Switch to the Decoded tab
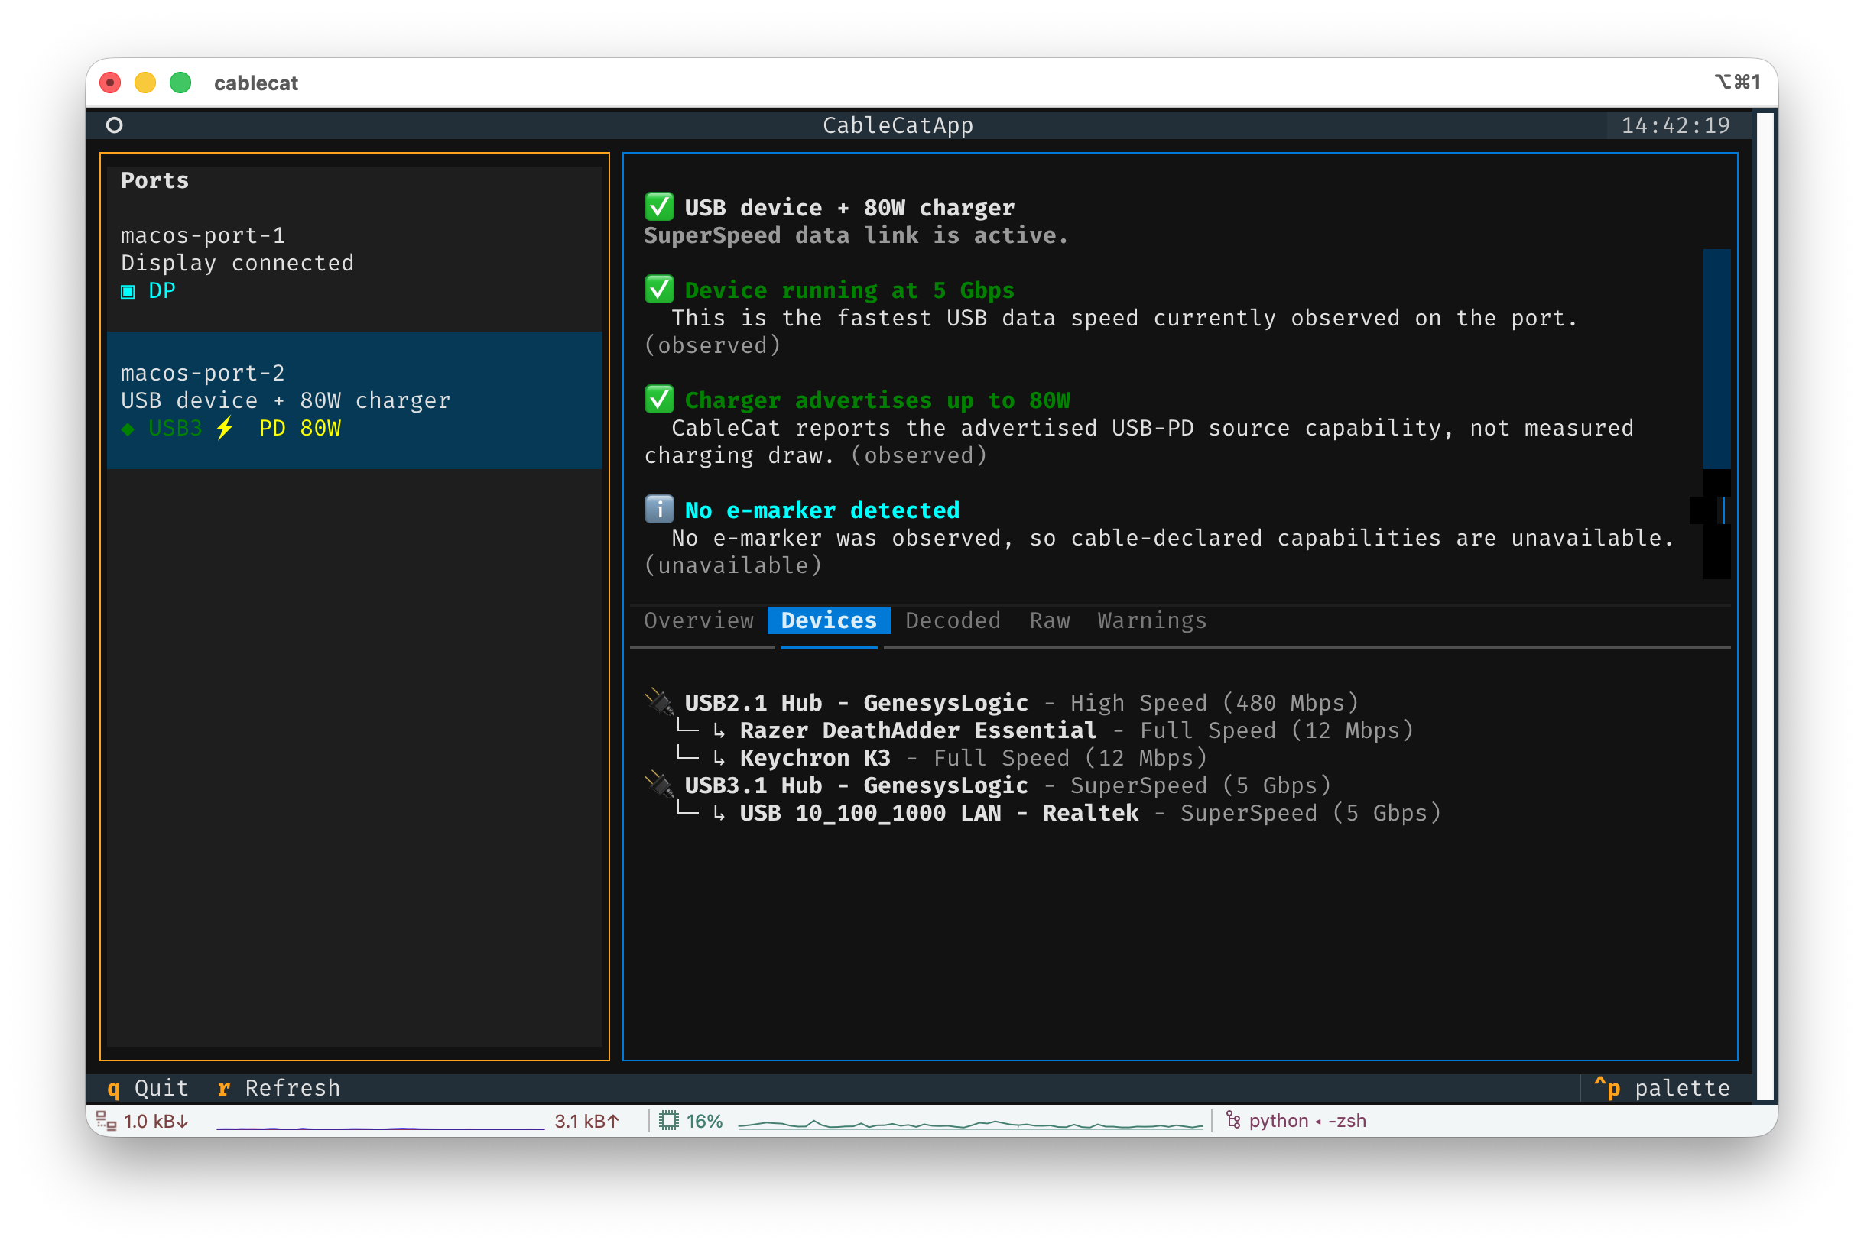 pos(953,620)
